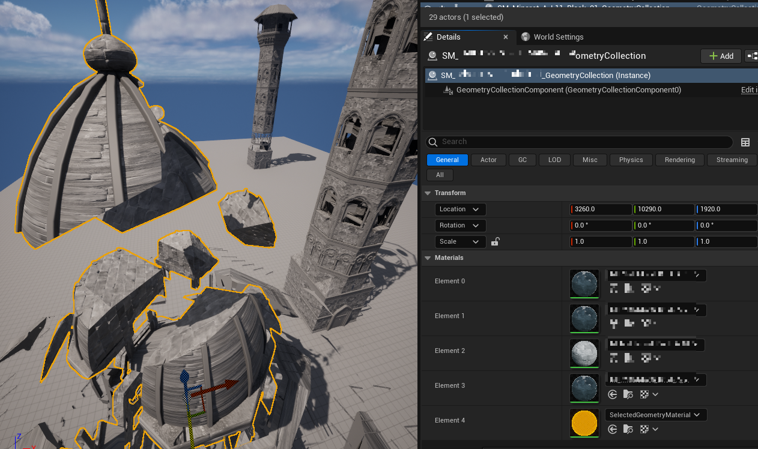This screenshot has width=758, height=449.
Task: Toggle the GC filter button
Action: pyautogui.click(x=523, y=160)
